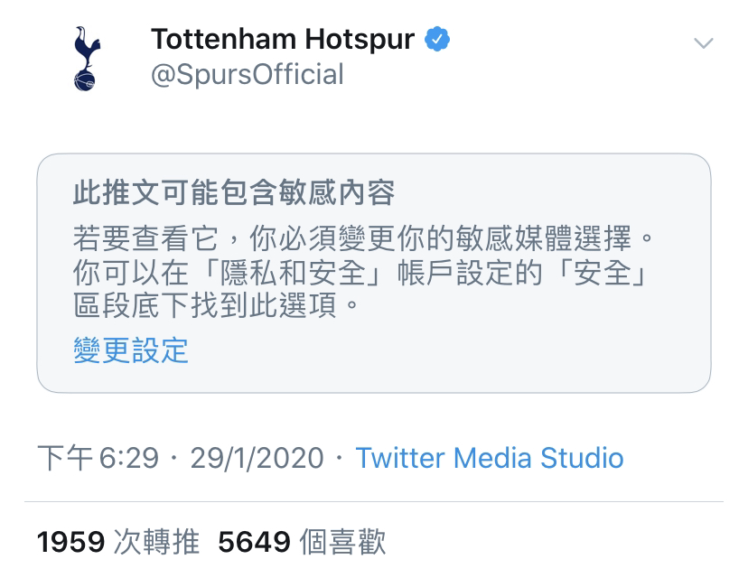Screen dimensions: 748x578
Task: Click the 個喜歡 label
Action: pos(342,542)
